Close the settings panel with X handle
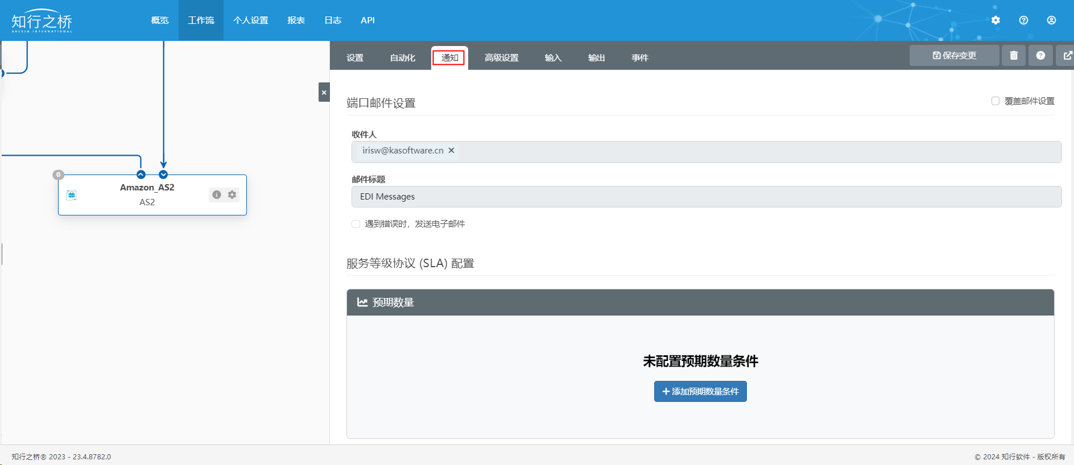This screenshot has height=465, width=1074. click(x=324, y=92)
